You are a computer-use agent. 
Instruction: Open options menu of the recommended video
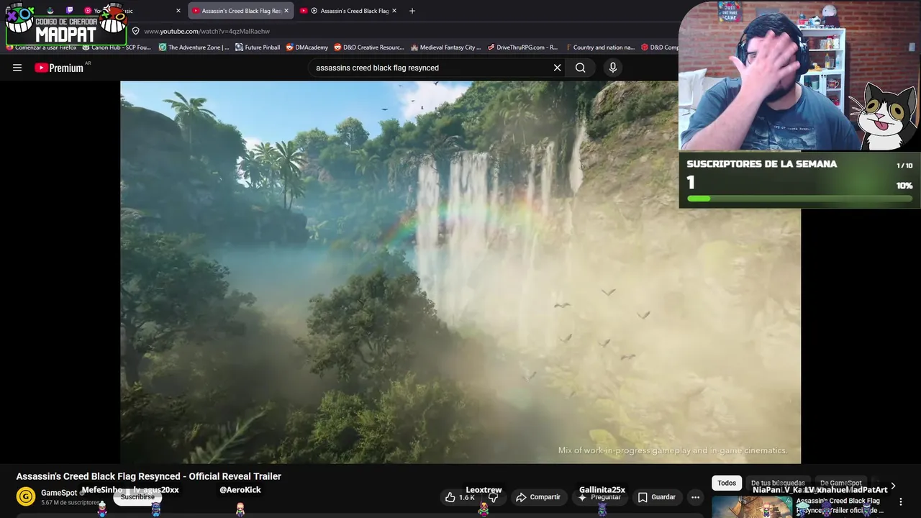pos(901,501)
